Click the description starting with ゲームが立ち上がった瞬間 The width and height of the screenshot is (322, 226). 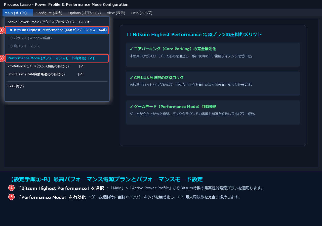[x=193, y=114]
